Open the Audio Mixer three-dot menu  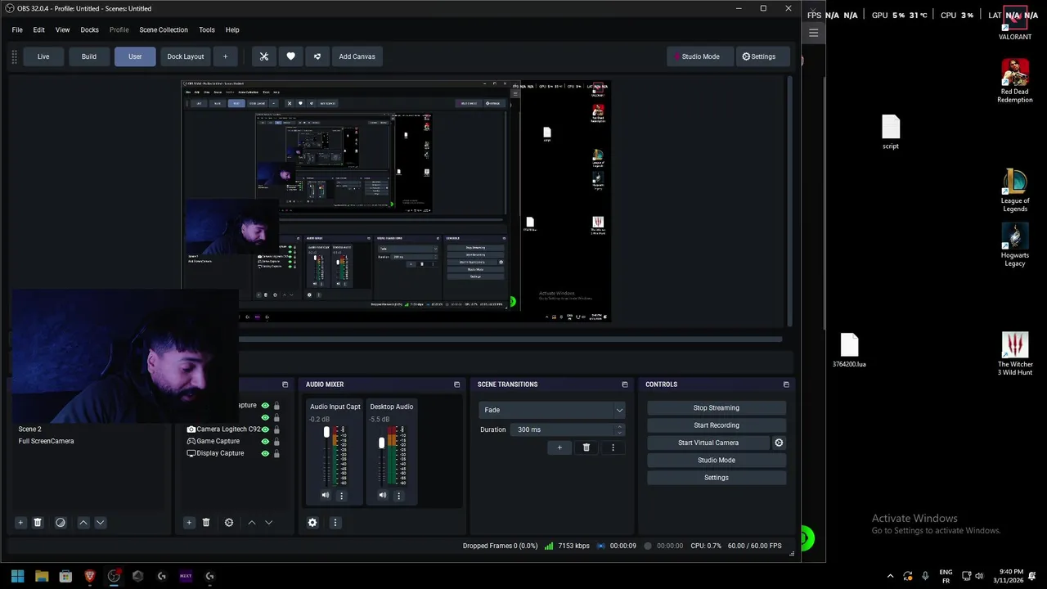point(335,523)
